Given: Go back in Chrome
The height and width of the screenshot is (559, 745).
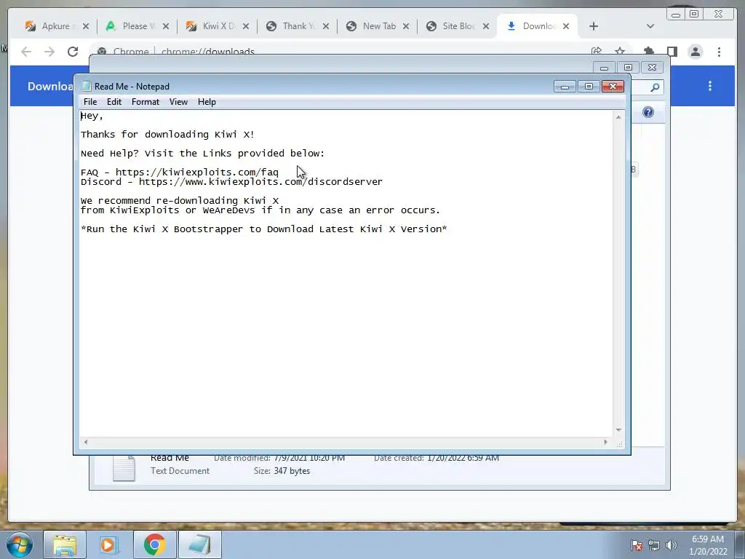Looking at the screenshot, I should coord(26,52).
